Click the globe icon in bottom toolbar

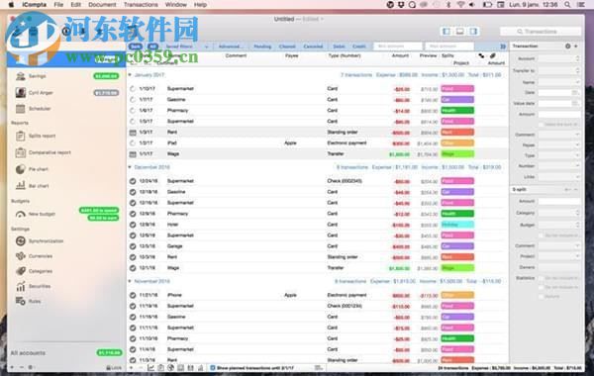click(171, 368)
